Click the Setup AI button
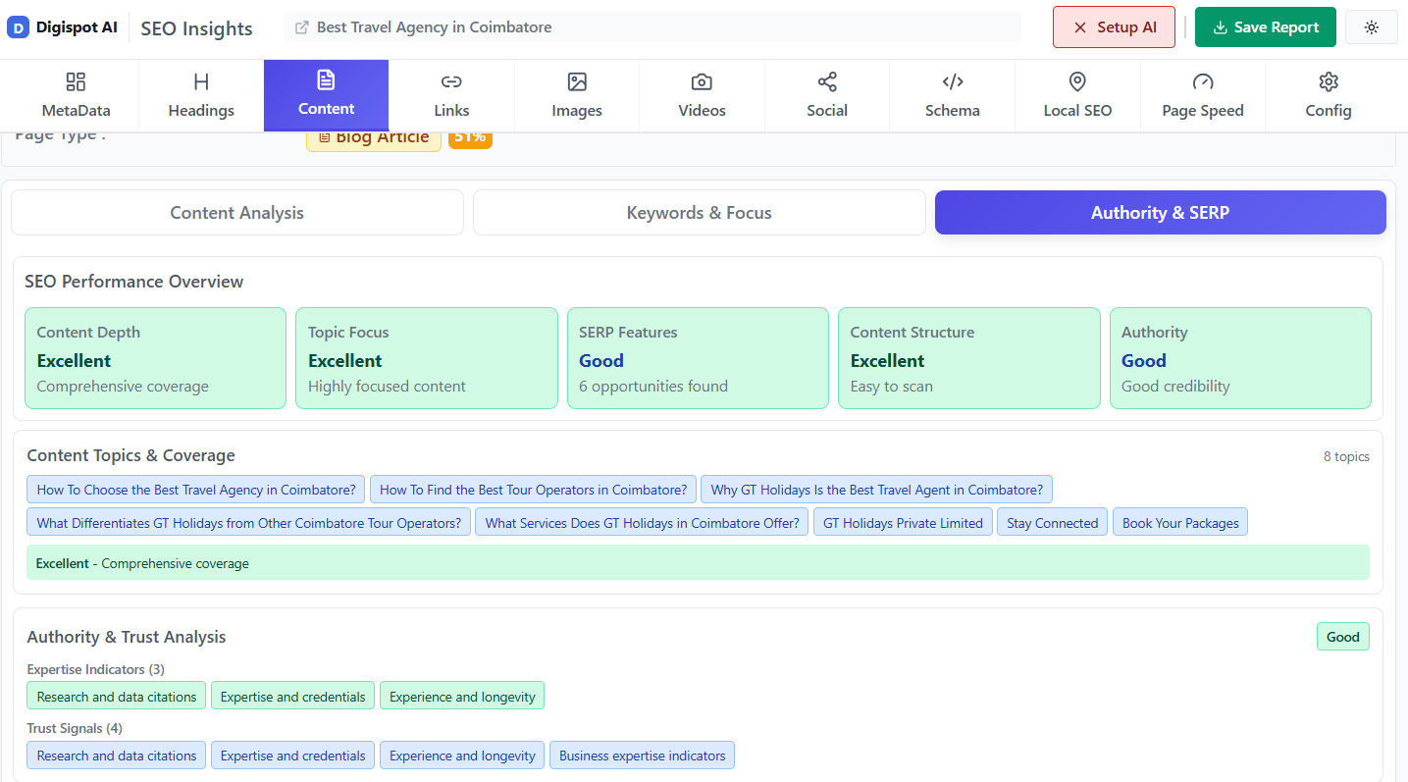The height and width of the screenshot is (782, 1408). pyautogui.click(x=1114, y=26)
